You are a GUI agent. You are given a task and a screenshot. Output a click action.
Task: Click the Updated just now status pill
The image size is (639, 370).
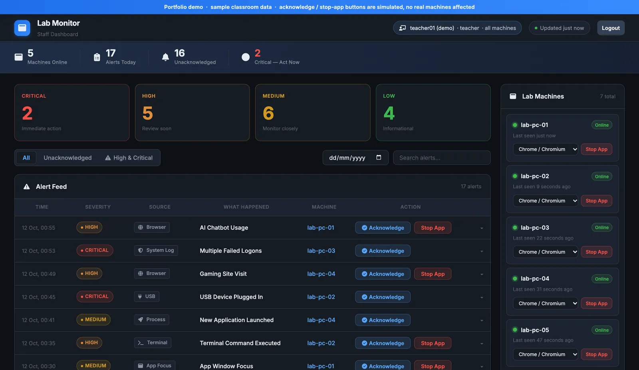pos(559,28)
